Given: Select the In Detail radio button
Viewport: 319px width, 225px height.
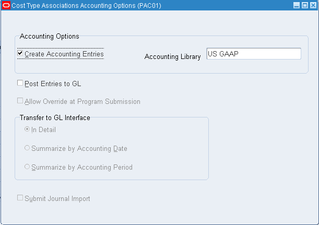Looking at the screenshot, I should pos(27,129).
